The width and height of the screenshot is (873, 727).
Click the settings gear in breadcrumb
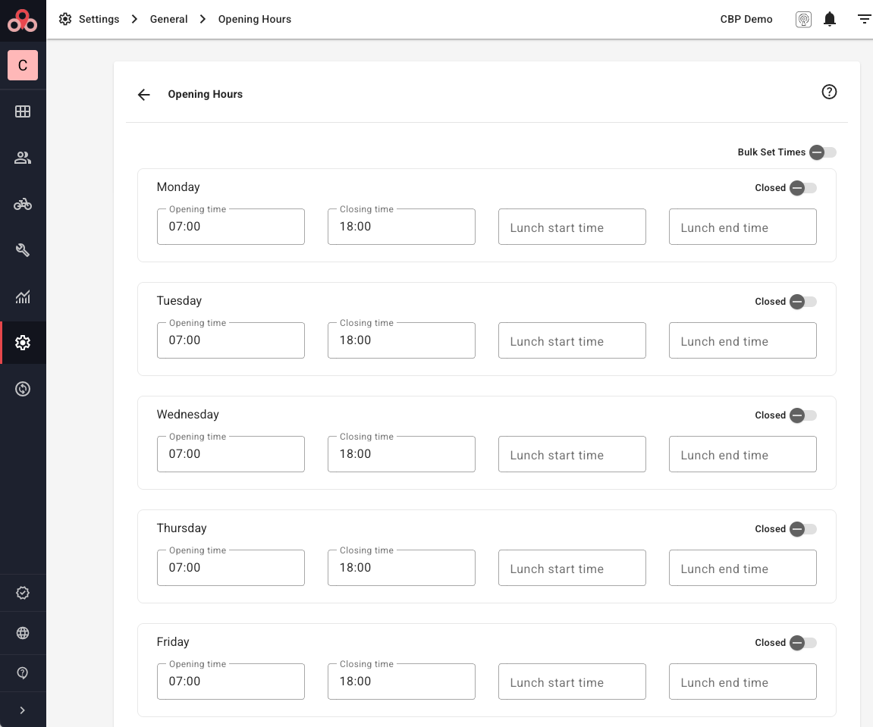[x=65, y=19]
